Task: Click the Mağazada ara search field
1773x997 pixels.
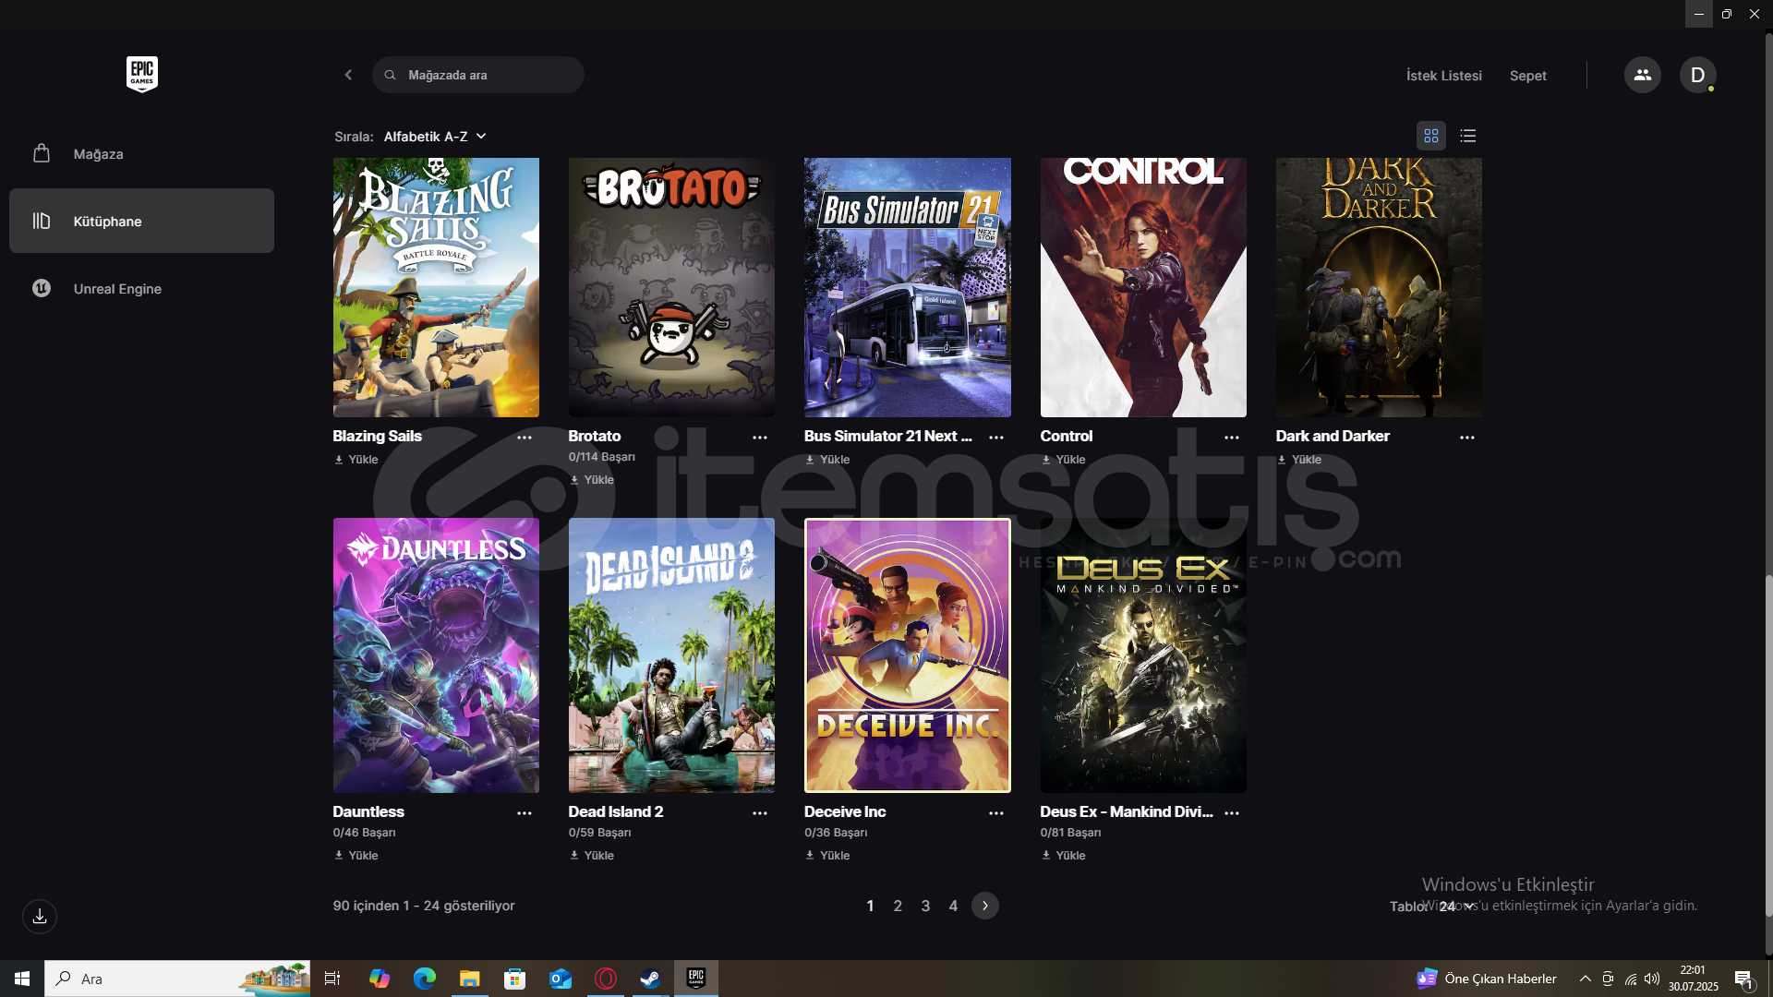Action: pyautogui.click(x=478, y=75)
